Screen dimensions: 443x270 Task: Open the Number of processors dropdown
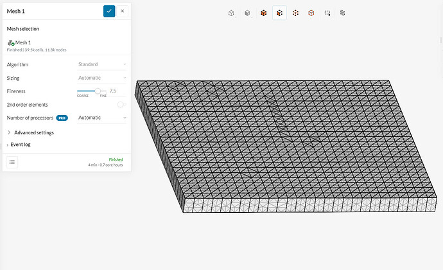101,118
